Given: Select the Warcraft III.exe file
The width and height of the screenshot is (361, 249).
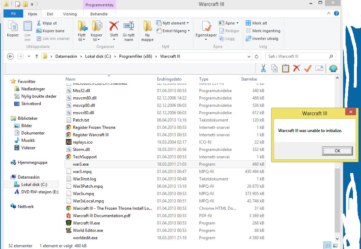Looking at the screenshot, I should pyautogui.click(x=86, y=223).
